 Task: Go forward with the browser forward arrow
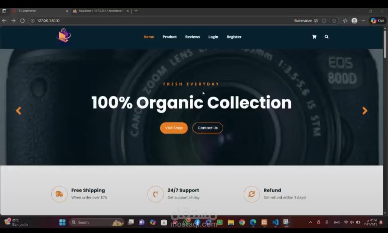click(x=13, y=20)
